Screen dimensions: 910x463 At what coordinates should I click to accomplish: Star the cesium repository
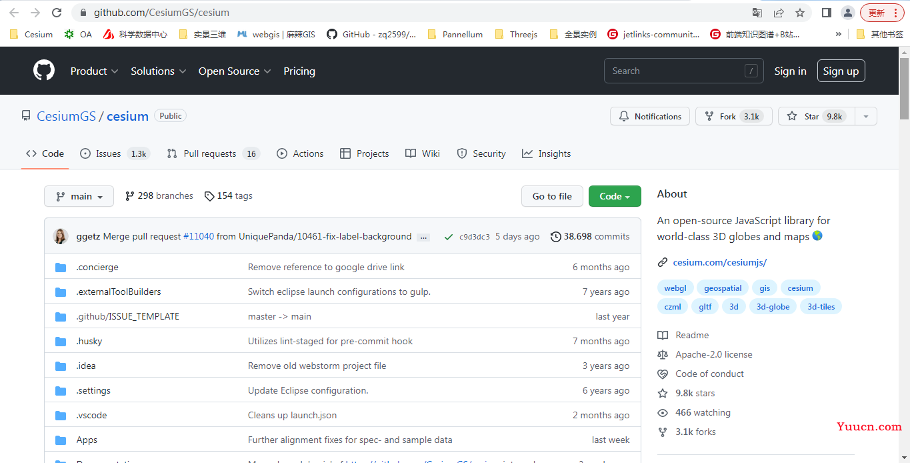[816, 116]
